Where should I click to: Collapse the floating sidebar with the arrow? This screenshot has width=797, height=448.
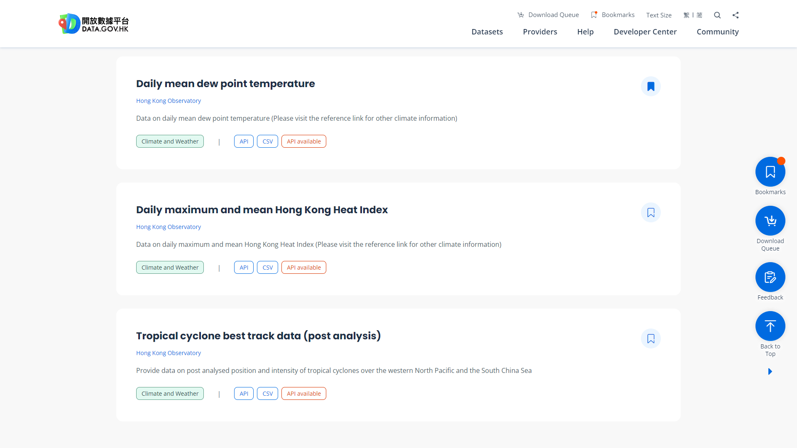pyautogui.click(x=770, y=371)
